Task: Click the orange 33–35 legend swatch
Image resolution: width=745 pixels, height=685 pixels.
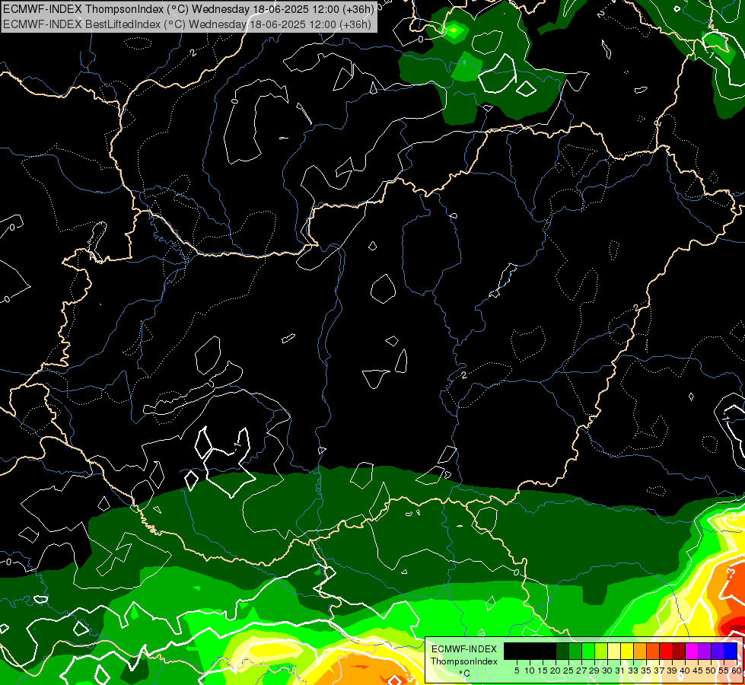Action: (640, 651)
